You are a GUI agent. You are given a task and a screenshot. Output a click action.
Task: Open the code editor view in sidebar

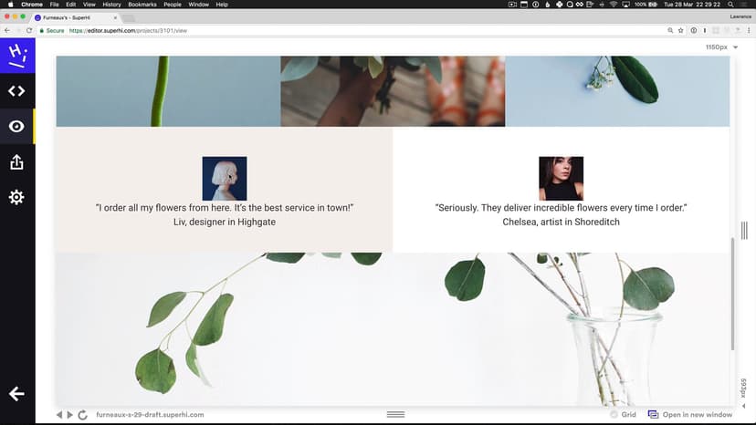16,91
